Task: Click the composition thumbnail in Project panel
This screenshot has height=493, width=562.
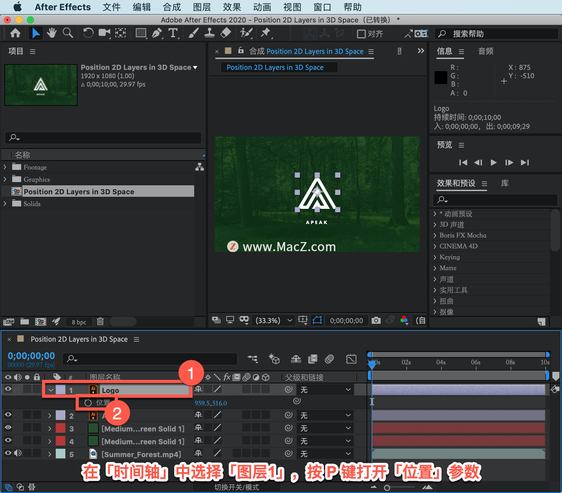Action: (41, 85)
